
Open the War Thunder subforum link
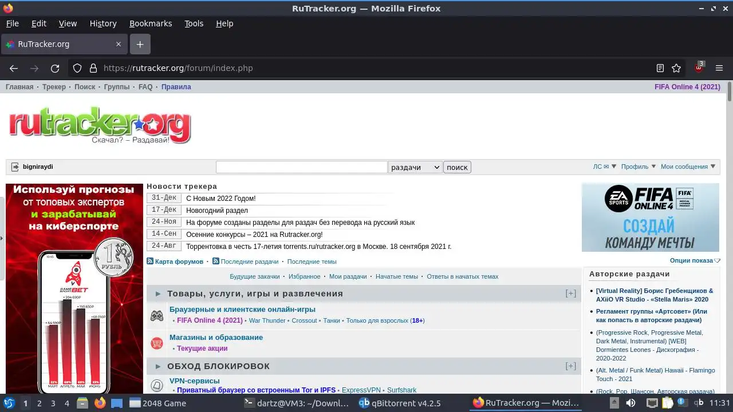tap(267, 320)
